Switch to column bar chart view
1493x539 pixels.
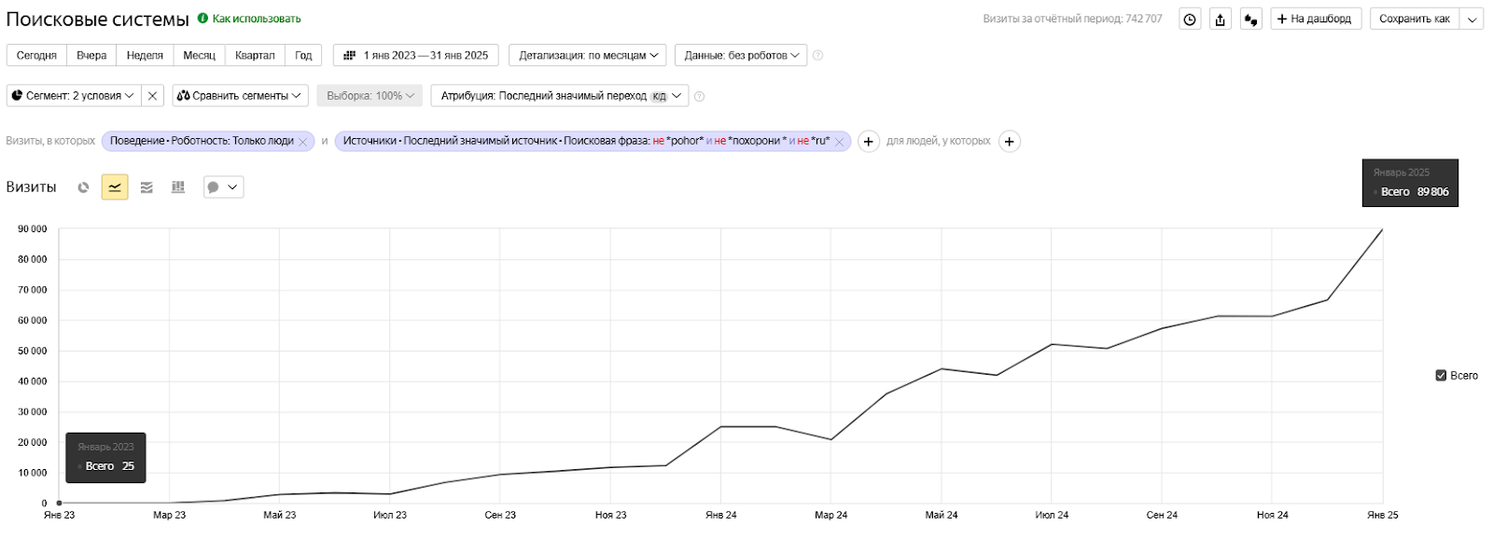point(178,187)
